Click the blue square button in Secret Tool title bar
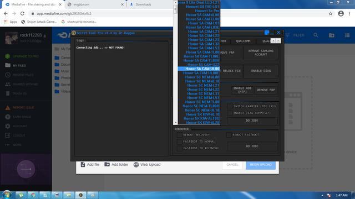 [x=267, y=33]
